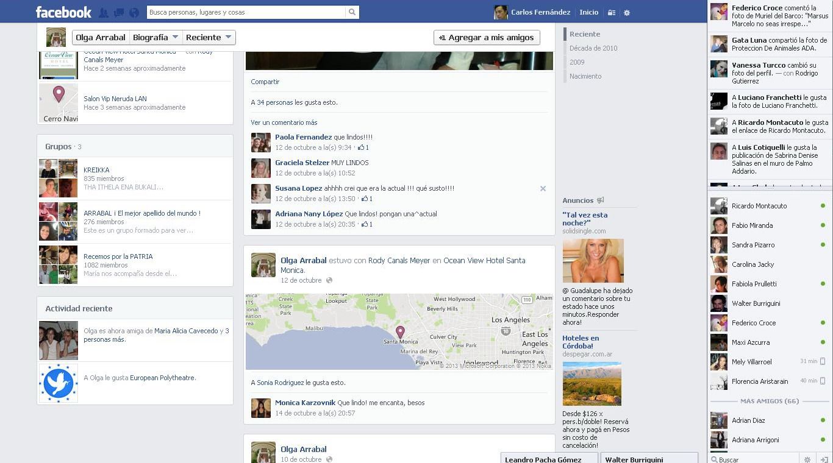Viewport: 833px width, 463px height.
Task: Open the friend requests icon
Action: pos(102,12)
